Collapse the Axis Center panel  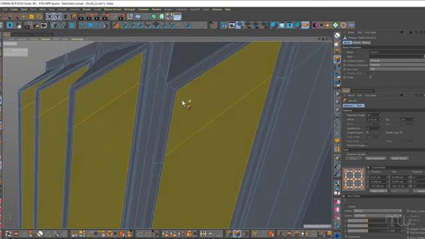point(344,197)
